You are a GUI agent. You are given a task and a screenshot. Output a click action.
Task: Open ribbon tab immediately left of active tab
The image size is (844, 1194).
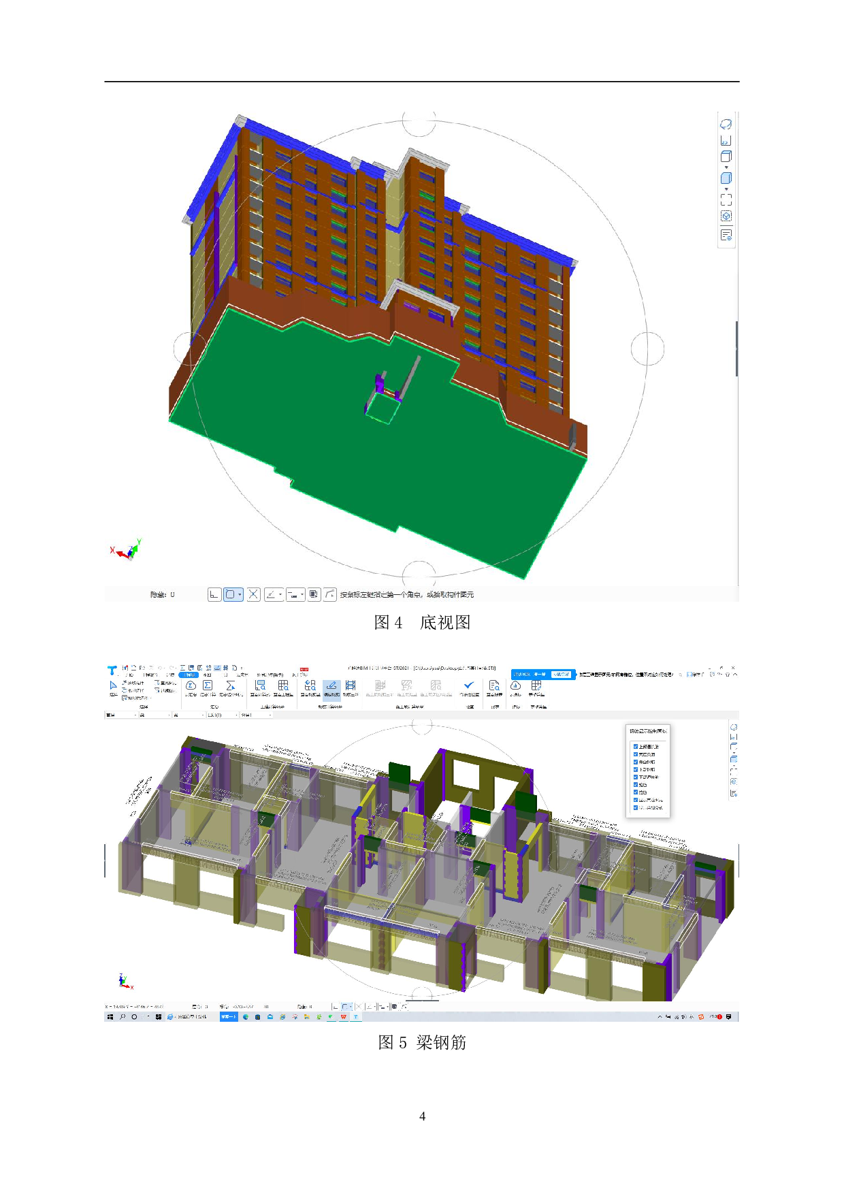tap(172, 675)
